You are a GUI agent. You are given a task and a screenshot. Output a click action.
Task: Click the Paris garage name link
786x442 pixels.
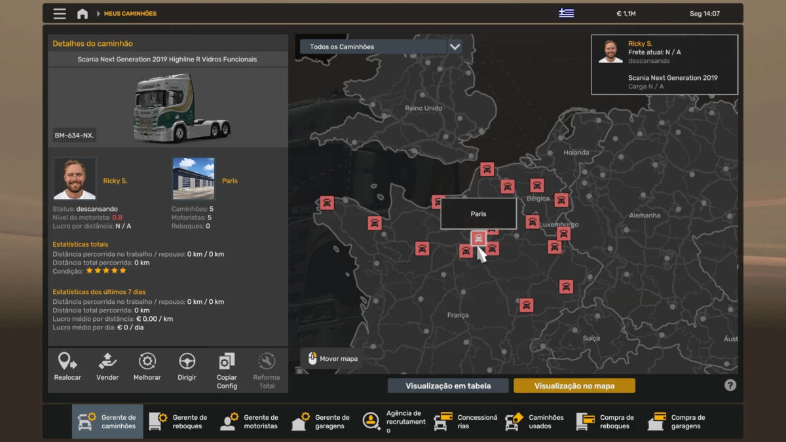coord(229,181)
